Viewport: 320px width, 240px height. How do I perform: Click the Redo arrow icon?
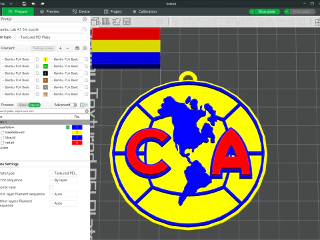coord(42,4)
